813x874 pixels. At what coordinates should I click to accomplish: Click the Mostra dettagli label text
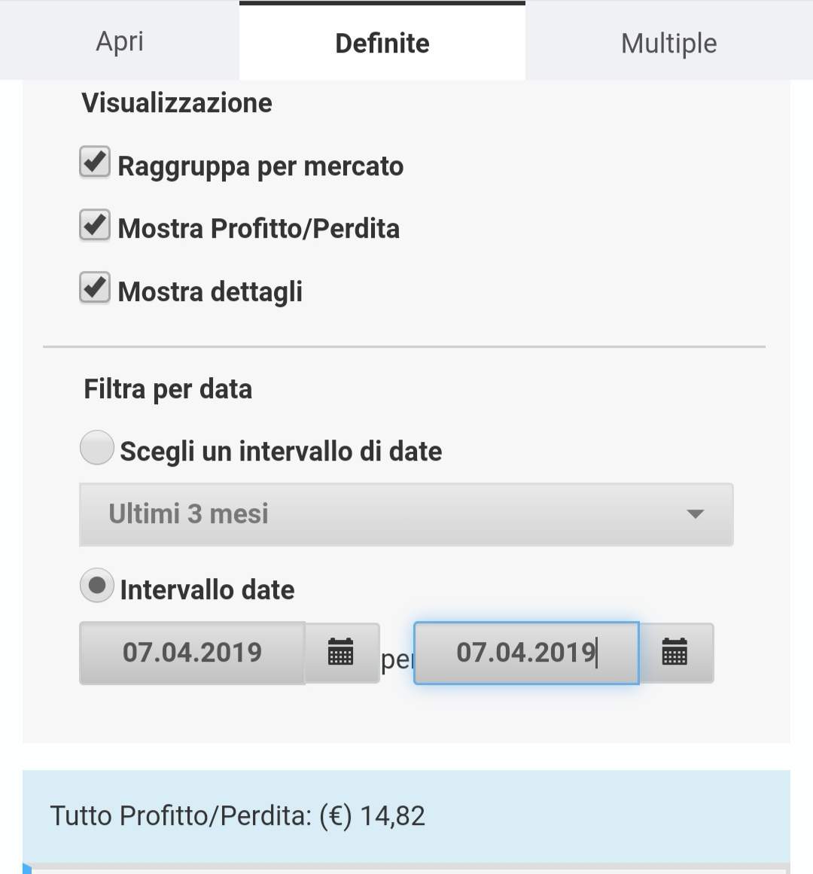pos(211,291)
